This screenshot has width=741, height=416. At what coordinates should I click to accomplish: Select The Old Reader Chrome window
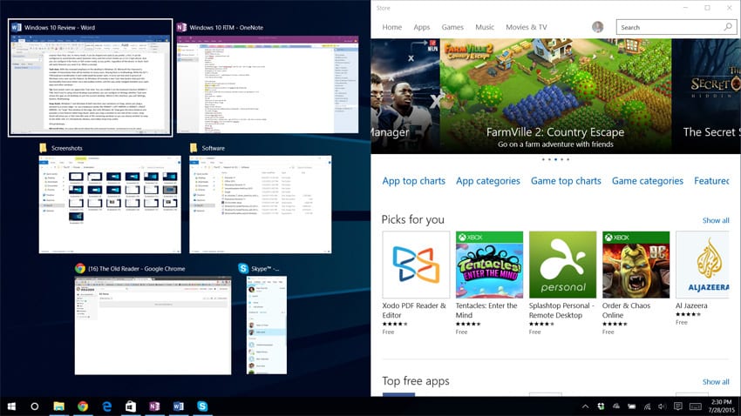tap(153, 325)
